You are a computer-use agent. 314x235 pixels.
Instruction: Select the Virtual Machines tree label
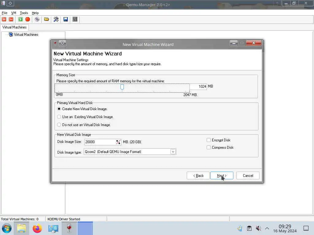point(26,35)
